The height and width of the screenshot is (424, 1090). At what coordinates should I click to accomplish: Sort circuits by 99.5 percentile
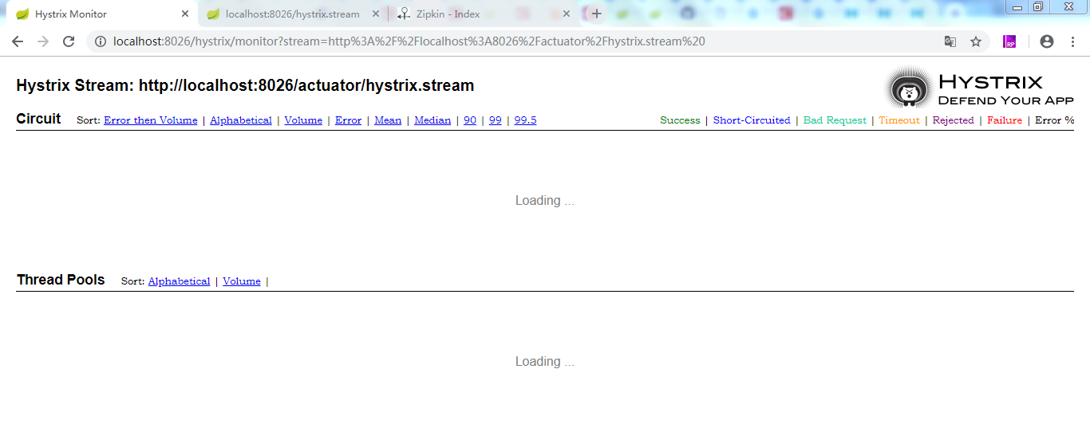click(525, 120)
